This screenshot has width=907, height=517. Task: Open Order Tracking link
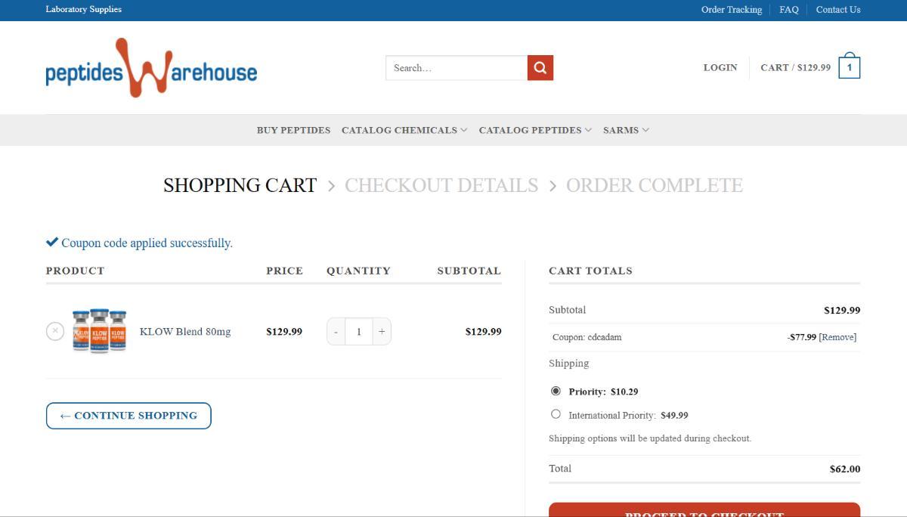731,10
